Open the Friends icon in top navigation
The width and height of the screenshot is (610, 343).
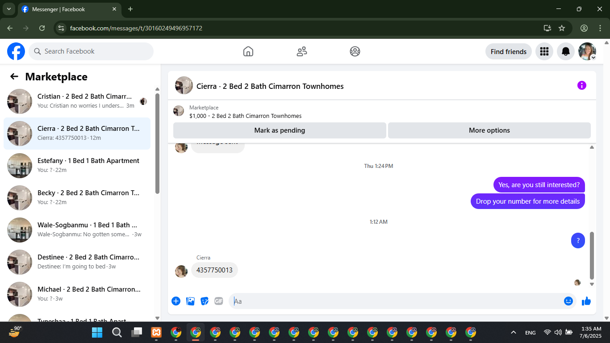pos(302,51)
